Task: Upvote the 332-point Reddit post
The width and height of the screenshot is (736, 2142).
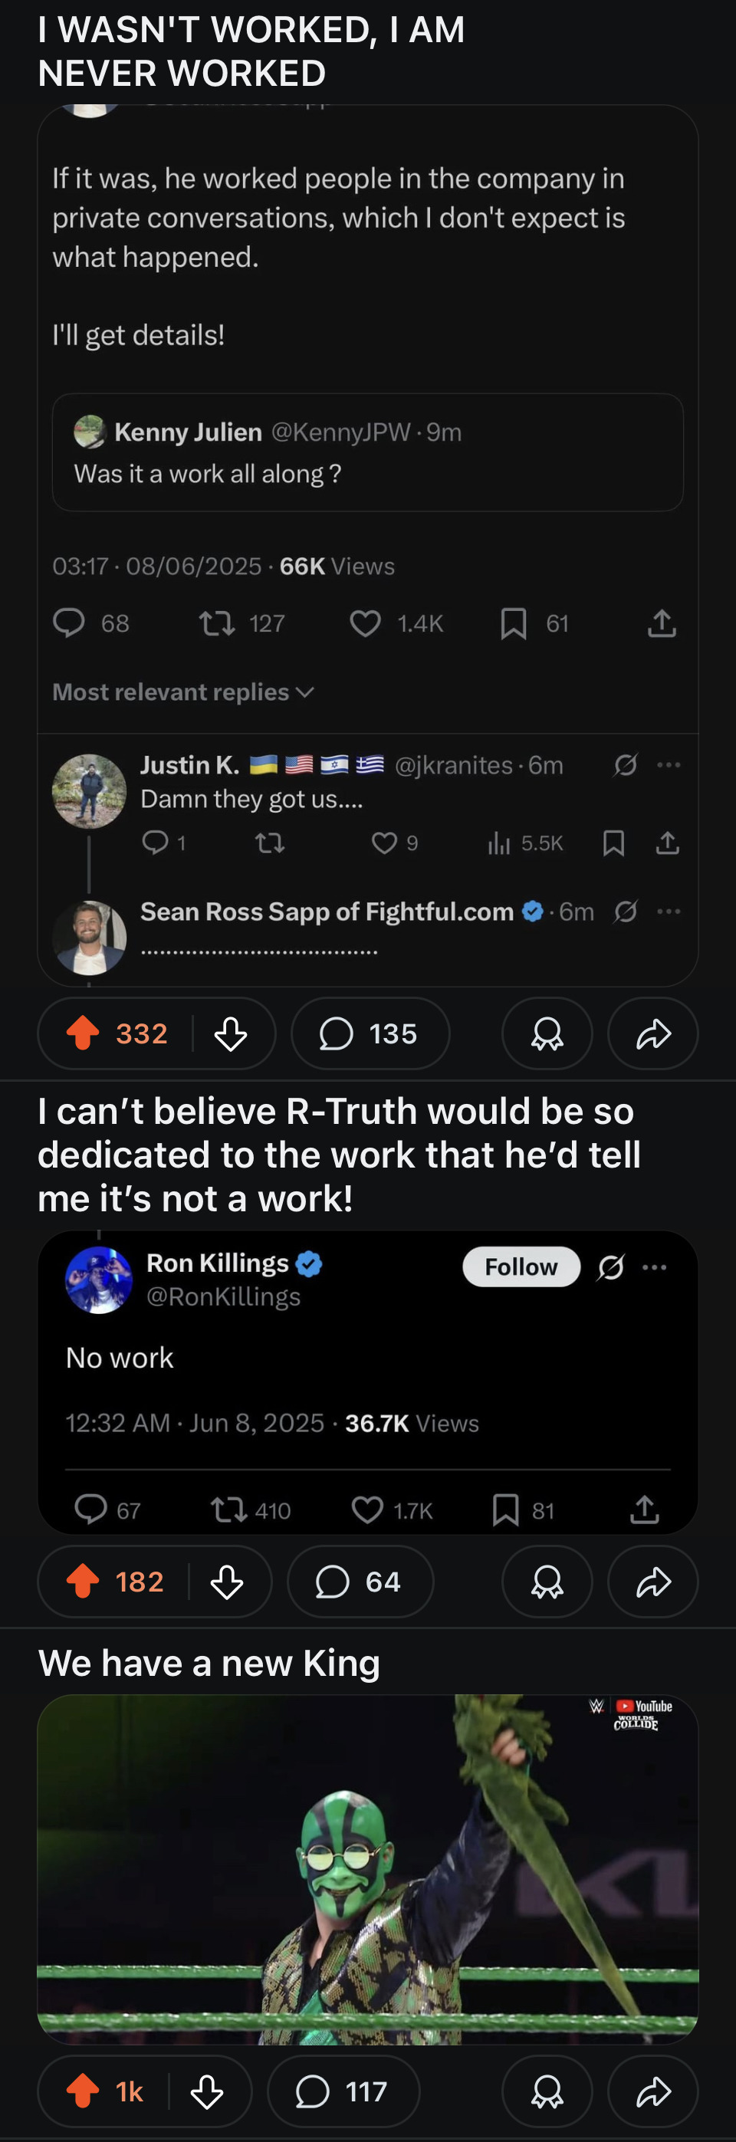Action: (83, 1033)
